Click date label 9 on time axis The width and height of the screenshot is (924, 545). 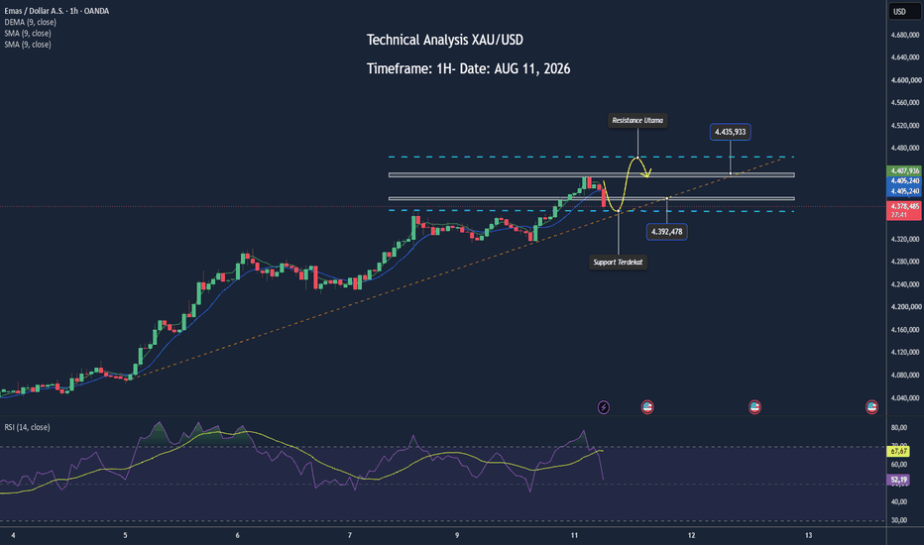coord(457,535)
